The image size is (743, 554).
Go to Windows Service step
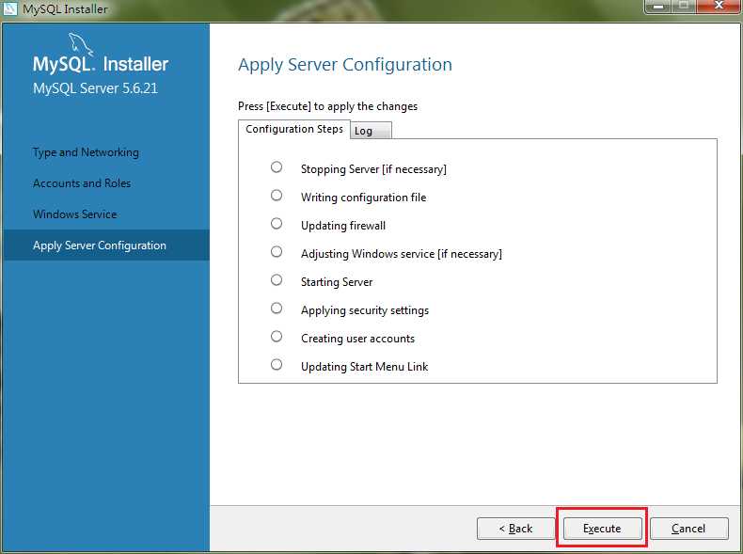point(75,214)
